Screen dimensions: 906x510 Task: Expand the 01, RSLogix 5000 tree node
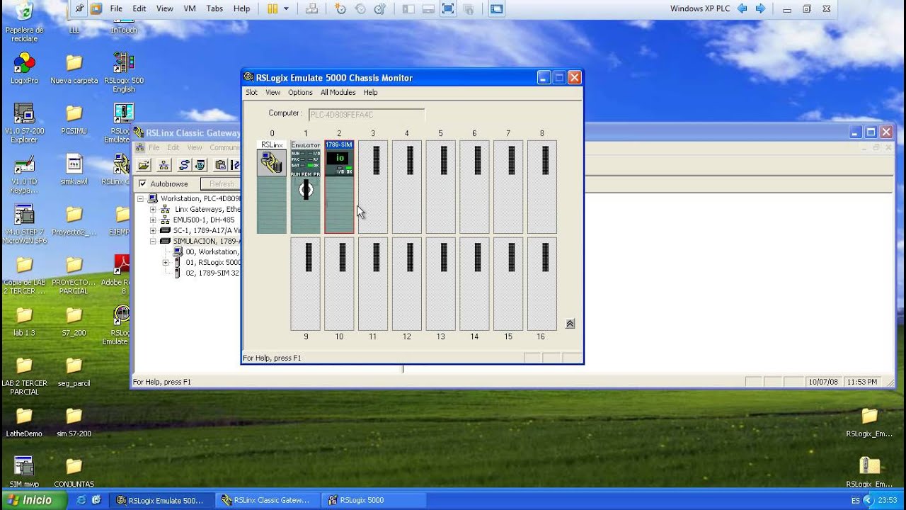(x=165, y=263)
